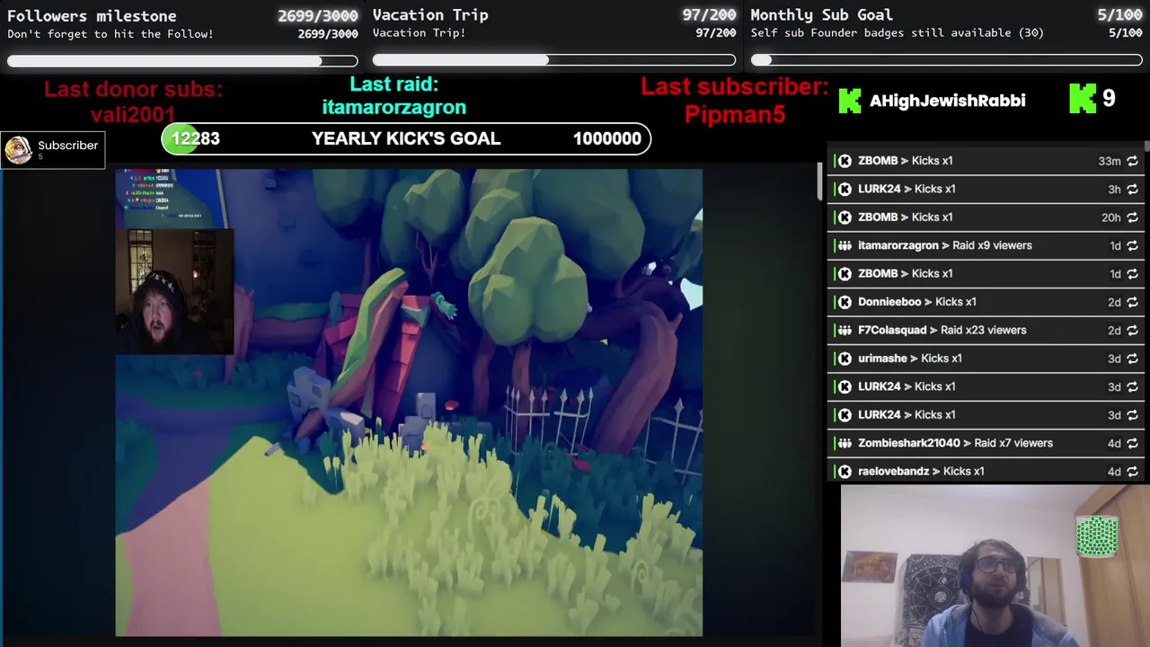The image size is (1150, 647).
Task: Click the 'Vacation Trip!' subtitle
Action: coord(419,32)
